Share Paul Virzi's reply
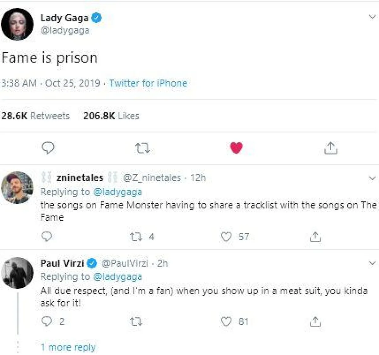 315,322
